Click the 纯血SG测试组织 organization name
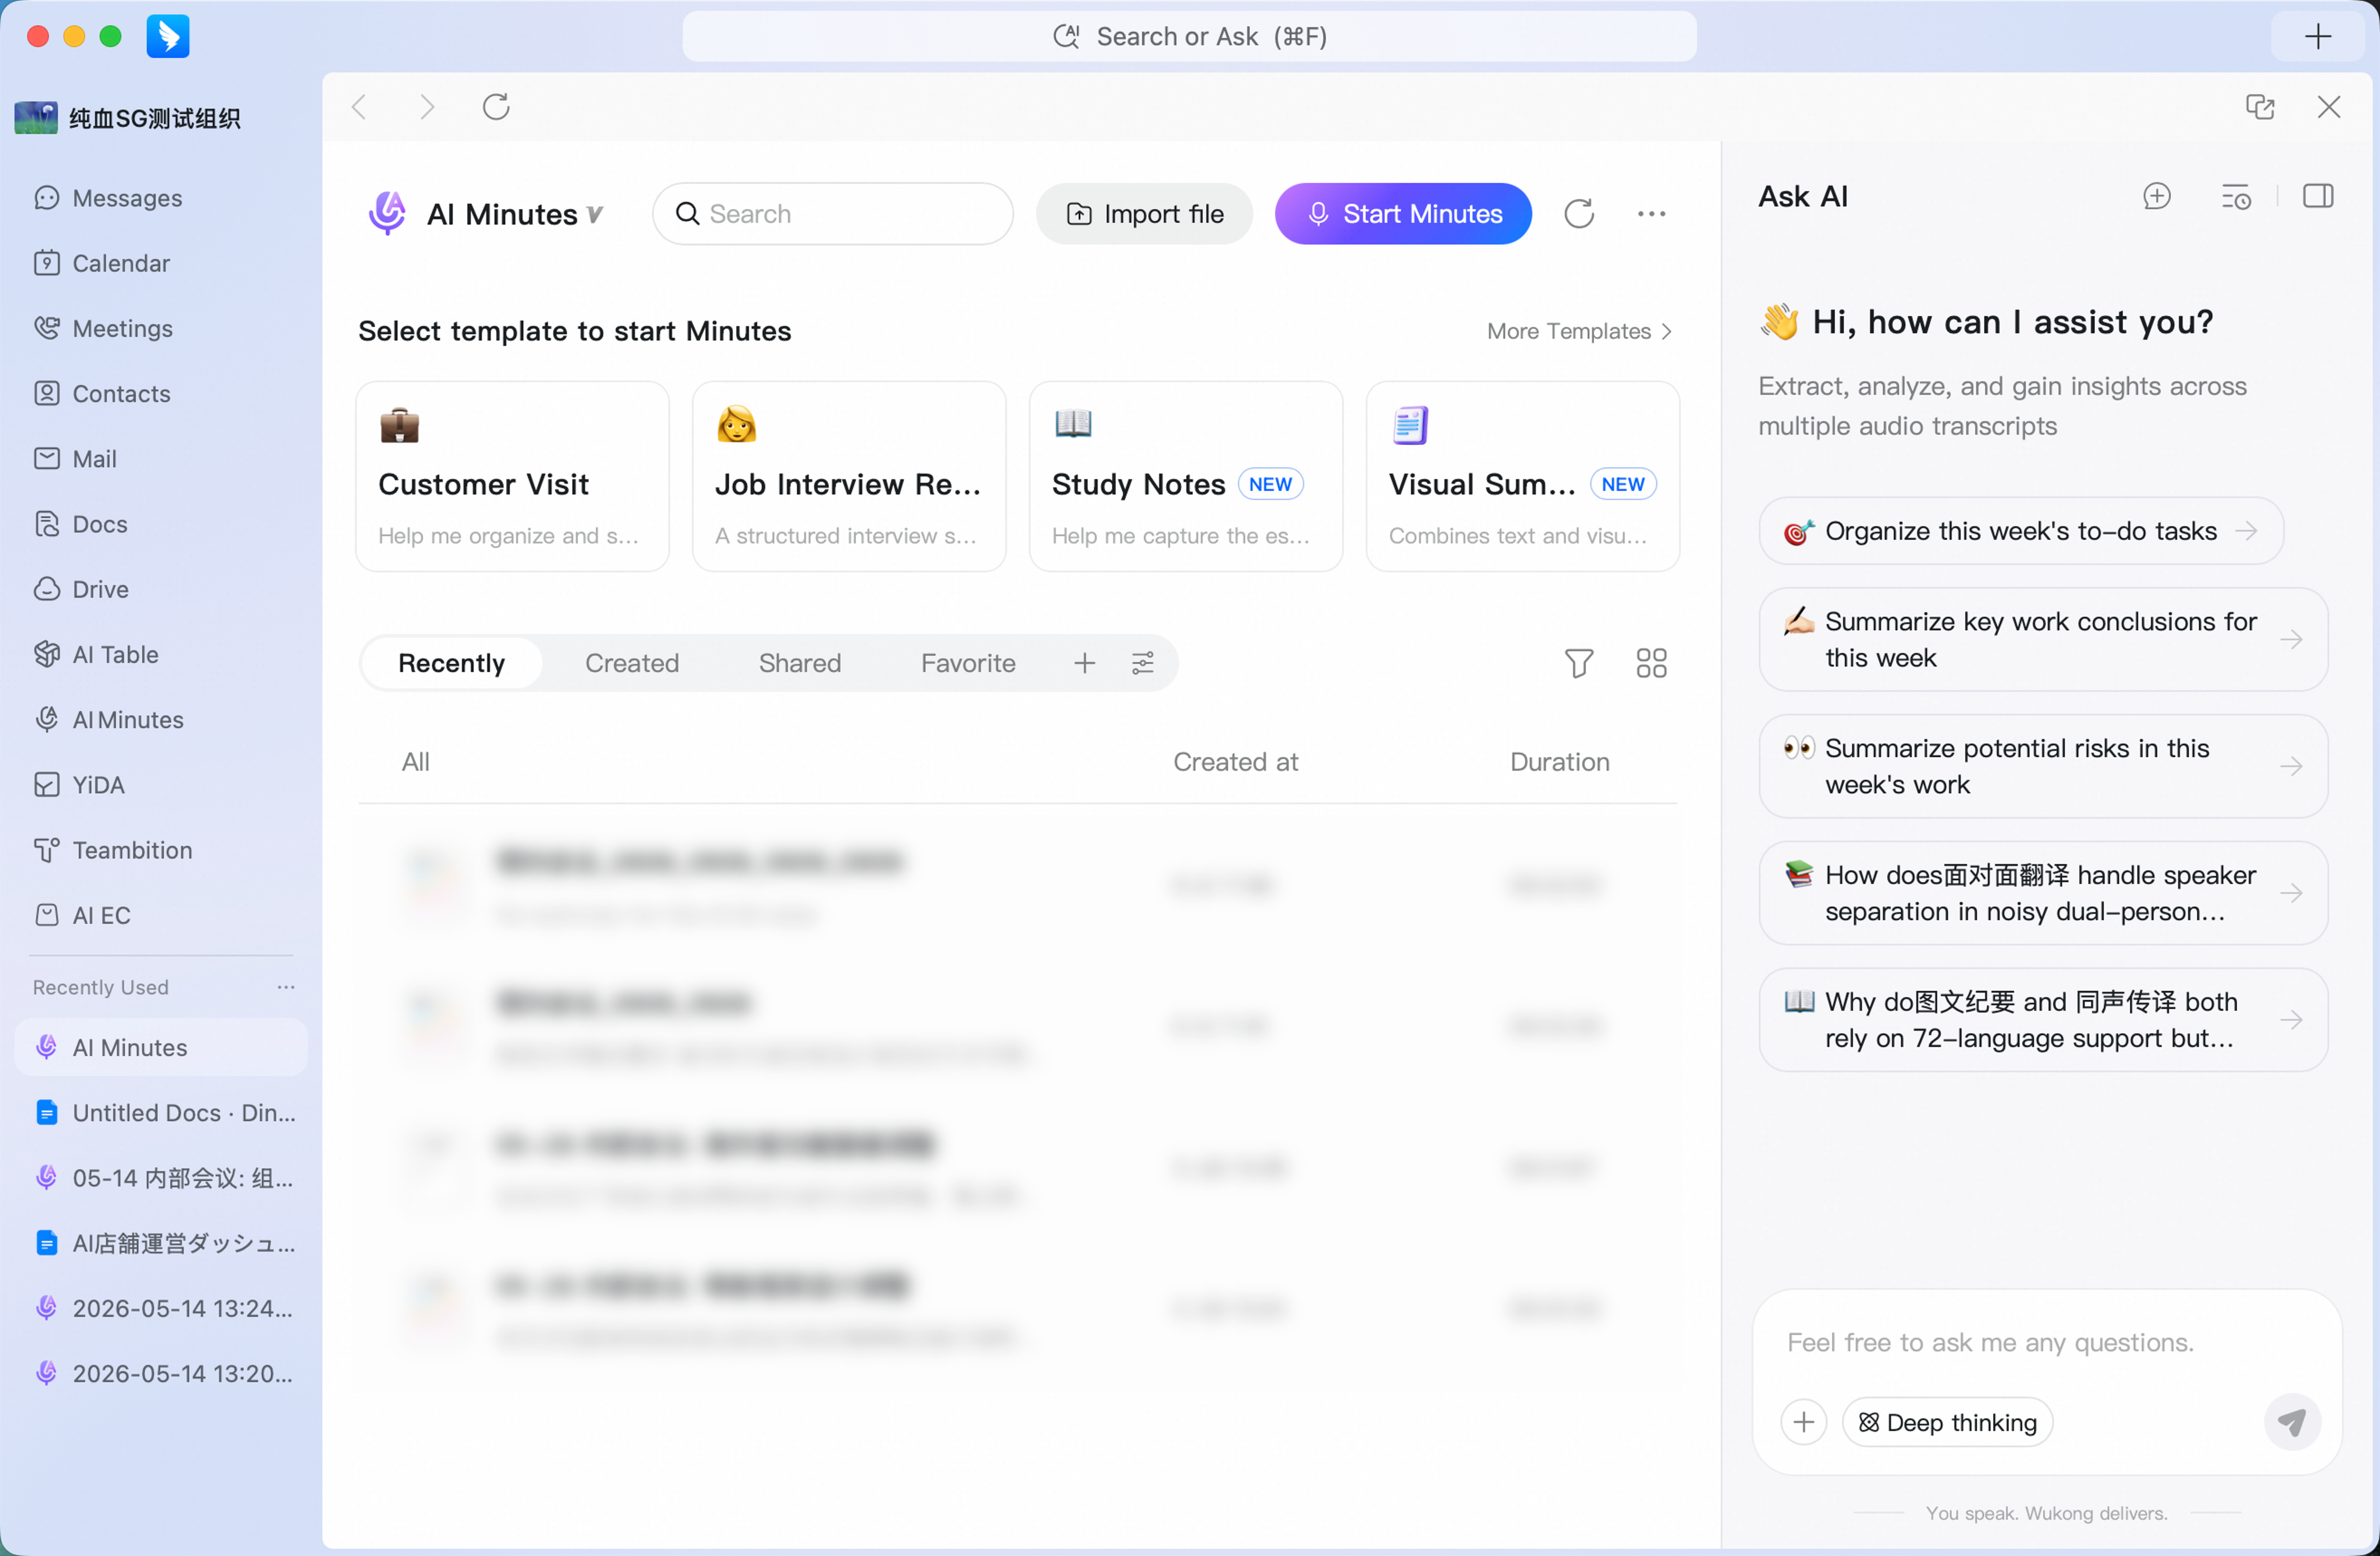This screenshot has width=2380, height=1556. (x=154, y=119)
